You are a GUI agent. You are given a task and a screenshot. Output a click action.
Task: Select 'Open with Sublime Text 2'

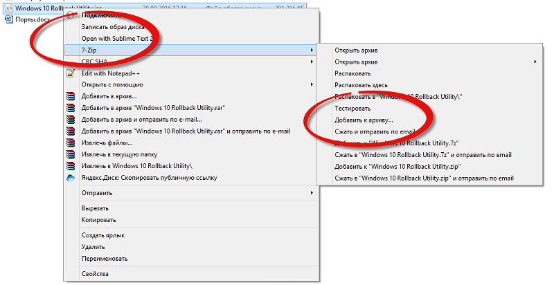click(x=117, y=39)
